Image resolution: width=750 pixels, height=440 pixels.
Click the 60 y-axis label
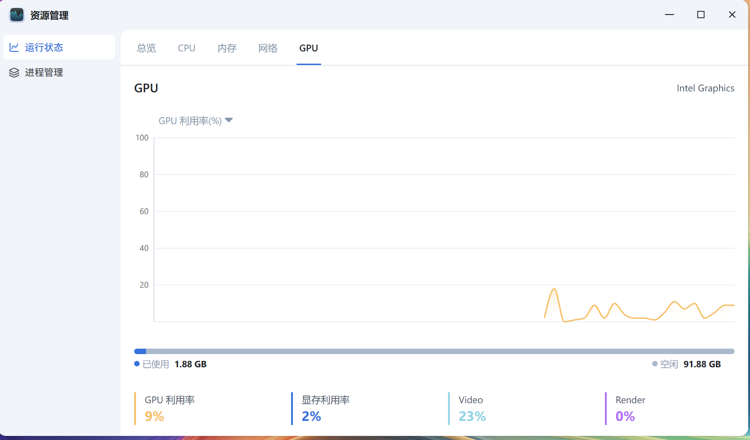click(x=144, y=211)
